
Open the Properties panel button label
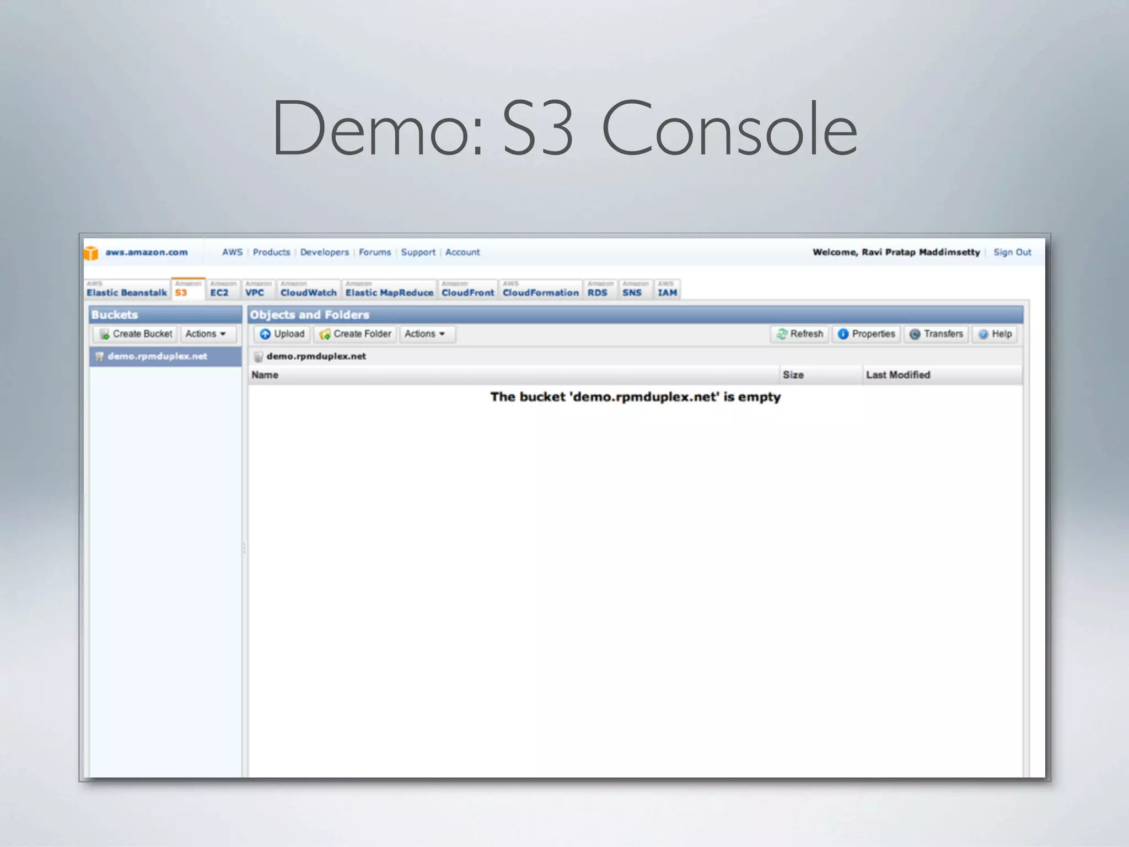tap(874, 334)
